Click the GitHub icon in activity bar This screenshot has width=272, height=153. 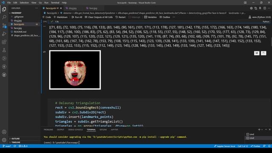coord(4,75)
